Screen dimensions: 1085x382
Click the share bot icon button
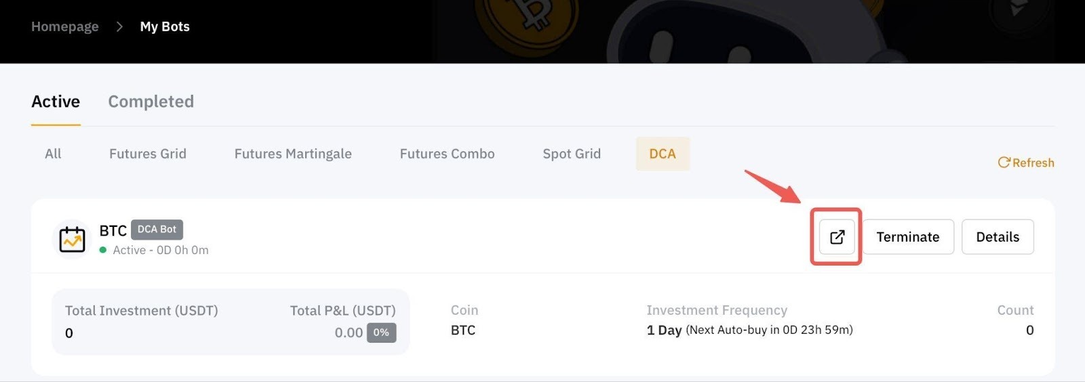pos(837,237)
